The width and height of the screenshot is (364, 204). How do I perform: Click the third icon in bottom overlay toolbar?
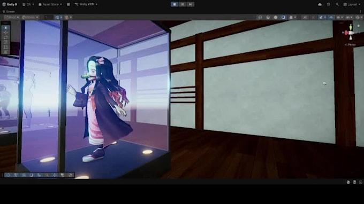pos(24,175)
